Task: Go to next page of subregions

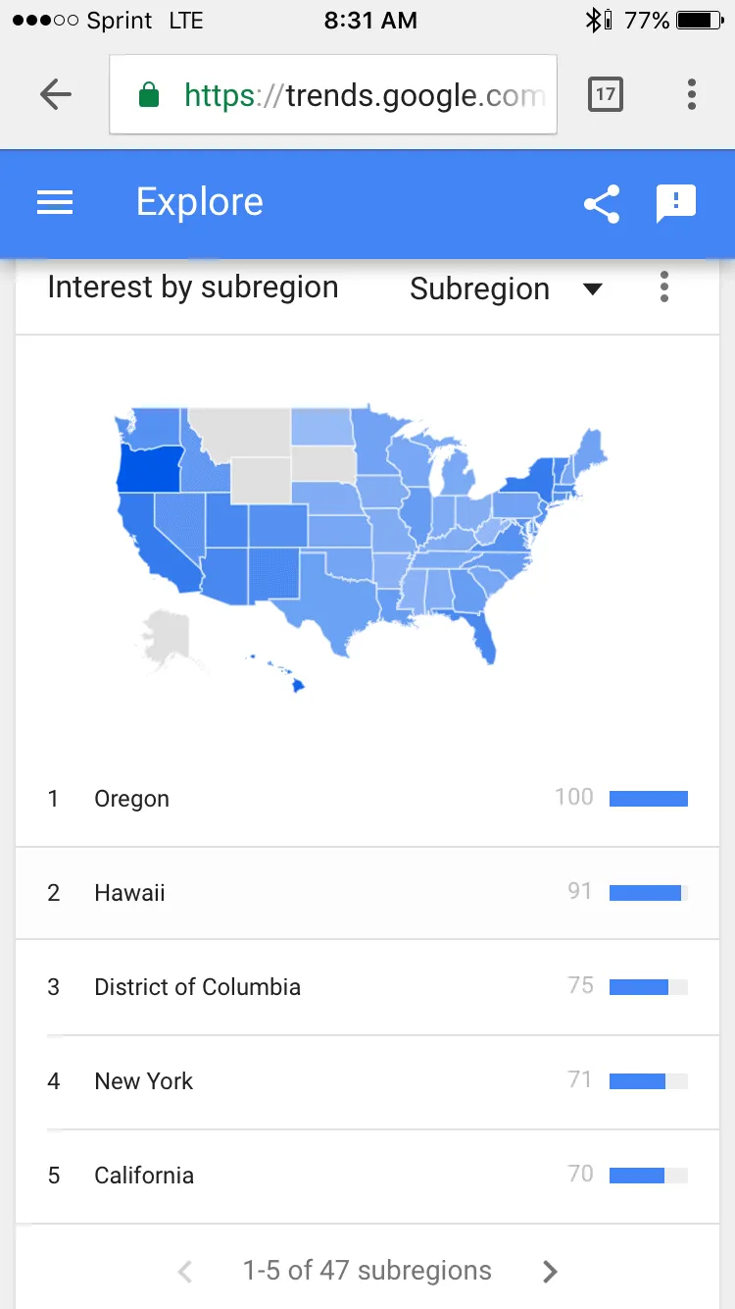Action: (550, 1272)
